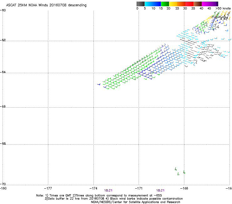Click the longitude label -171
Image resolution: width=232 pixels, height=204 pixels.
point(139,188)
